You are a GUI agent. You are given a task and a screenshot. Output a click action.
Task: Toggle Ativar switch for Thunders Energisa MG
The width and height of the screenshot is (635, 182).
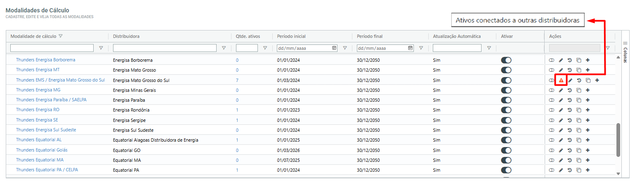(506, 90)
